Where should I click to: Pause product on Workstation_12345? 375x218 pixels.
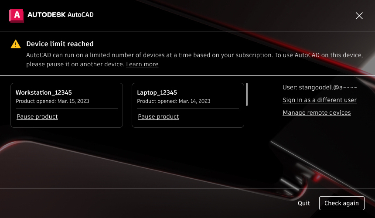[37, 116]
